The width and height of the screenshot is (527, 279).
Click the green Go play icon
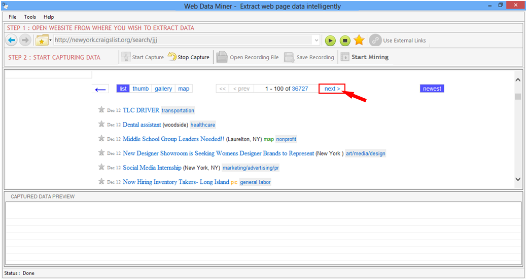tap(330, 41)
